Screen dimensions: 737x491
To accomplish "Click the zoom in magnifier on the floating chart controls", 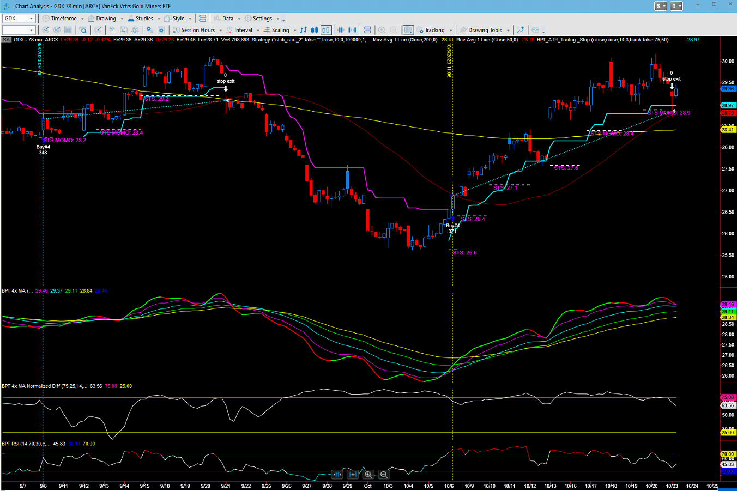I will click(x=368, y=475).
